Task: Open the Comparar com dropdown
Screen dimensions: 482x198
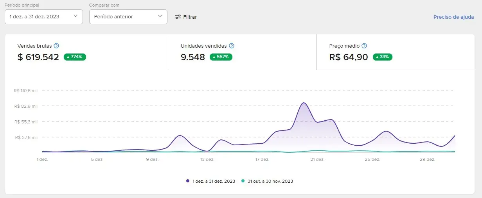Action: [x=128, y=17]
